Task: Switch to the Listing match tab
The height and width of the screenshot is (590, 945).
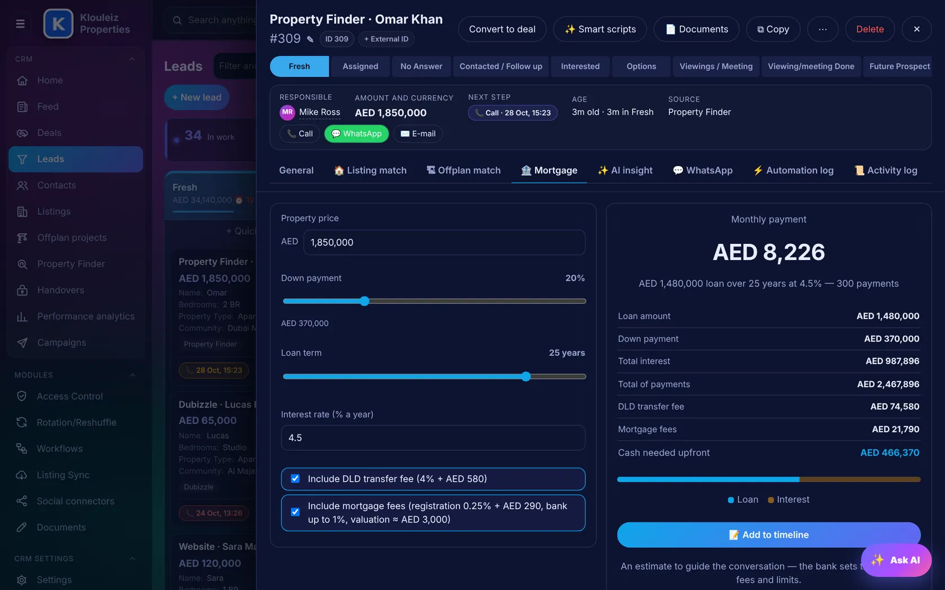Action: click(x=370, y=170)
